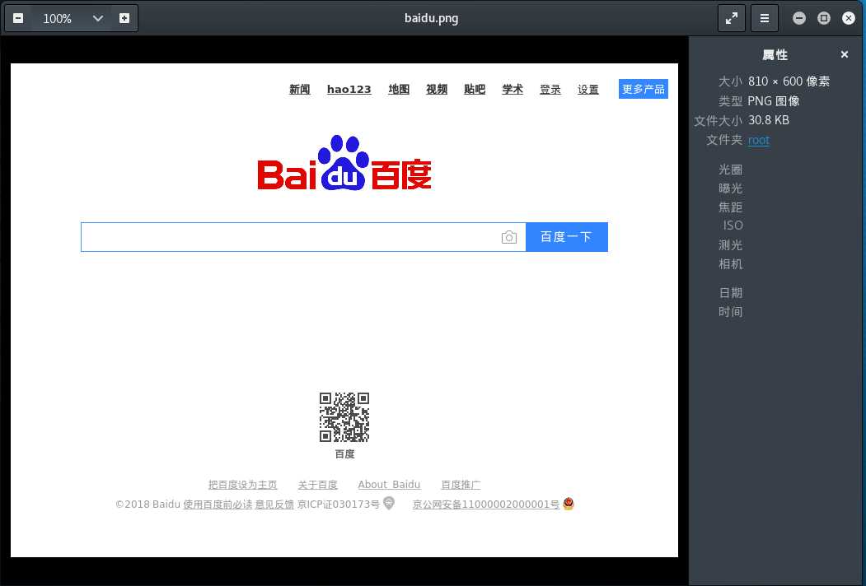The image size is (866, 586).
Task: Click the 地图 link
Action: pos(399,90)
